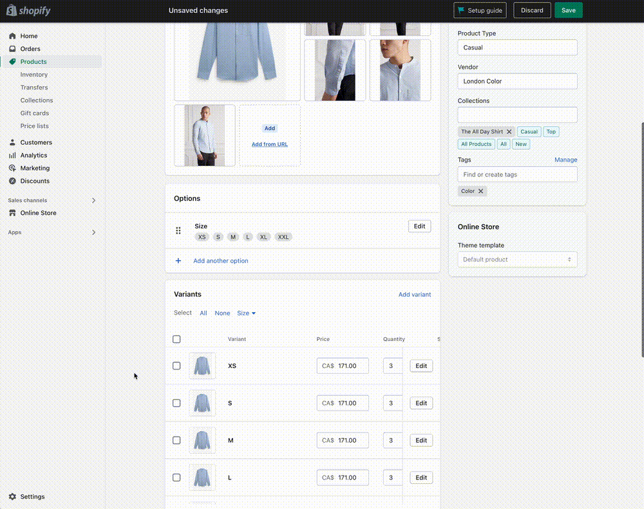This screenshot has height=509, width=644.
Task: Click the Customers person icon
Action: click(x=12, y=142)
